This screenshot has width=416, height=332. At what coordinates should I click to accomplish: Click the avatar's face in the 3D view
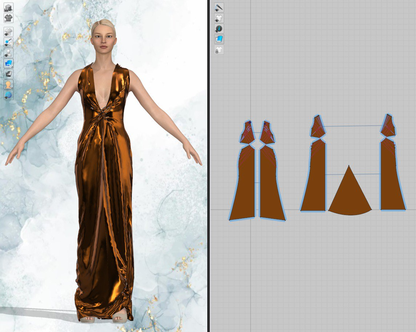tap(103, 39)
